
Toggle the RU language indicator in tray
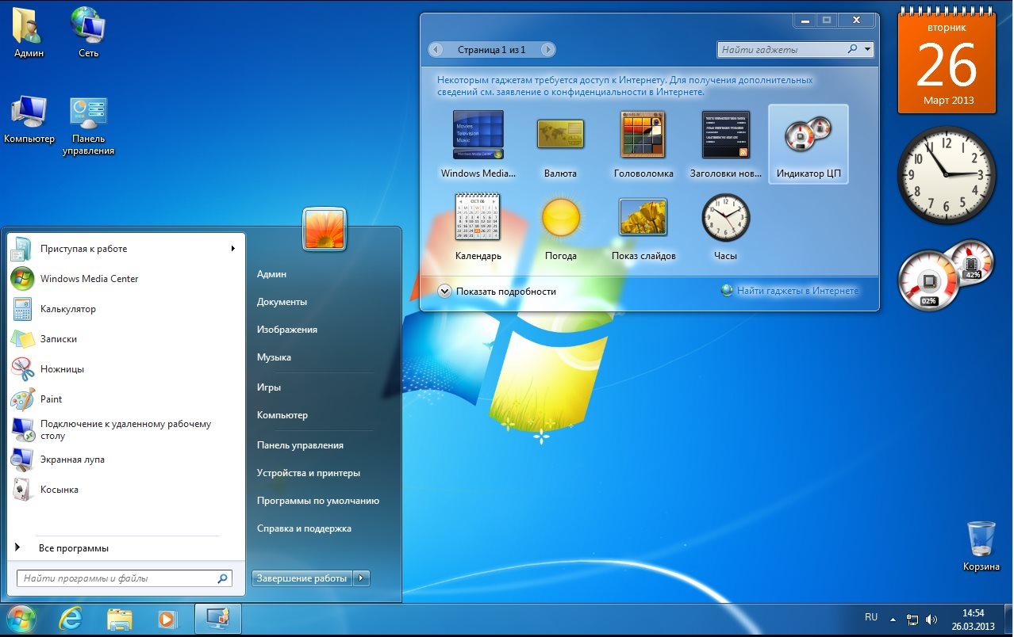click(x=870, y=616)
